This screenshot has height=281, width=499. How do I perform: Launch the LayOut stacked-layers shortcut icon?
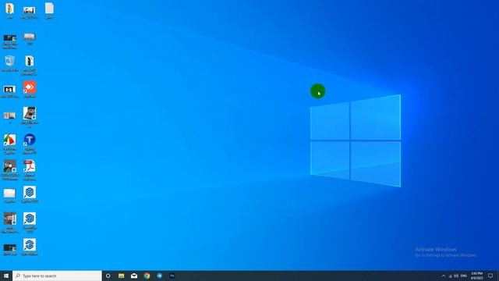pos(30,194)
